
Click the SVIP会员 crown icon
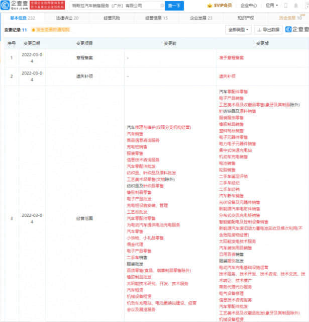[x=210, y=6]
